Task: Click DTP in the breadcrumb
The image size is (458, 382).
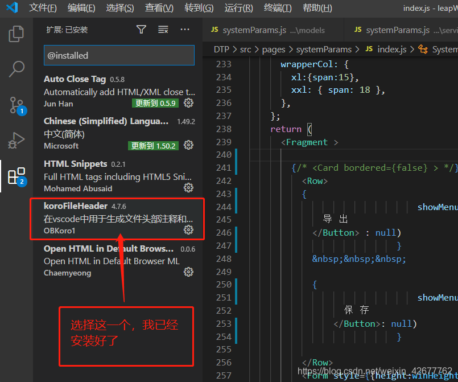Action: (x=221, y=50)
